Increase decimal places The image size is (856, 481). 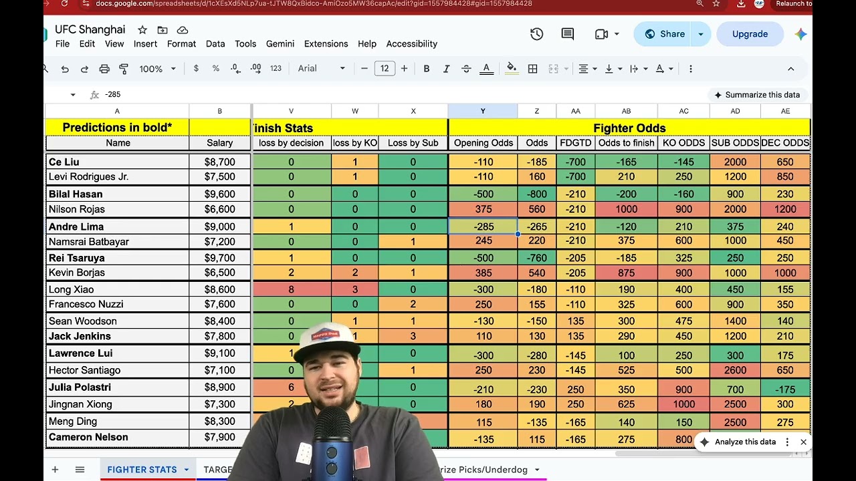click(255, 69)
